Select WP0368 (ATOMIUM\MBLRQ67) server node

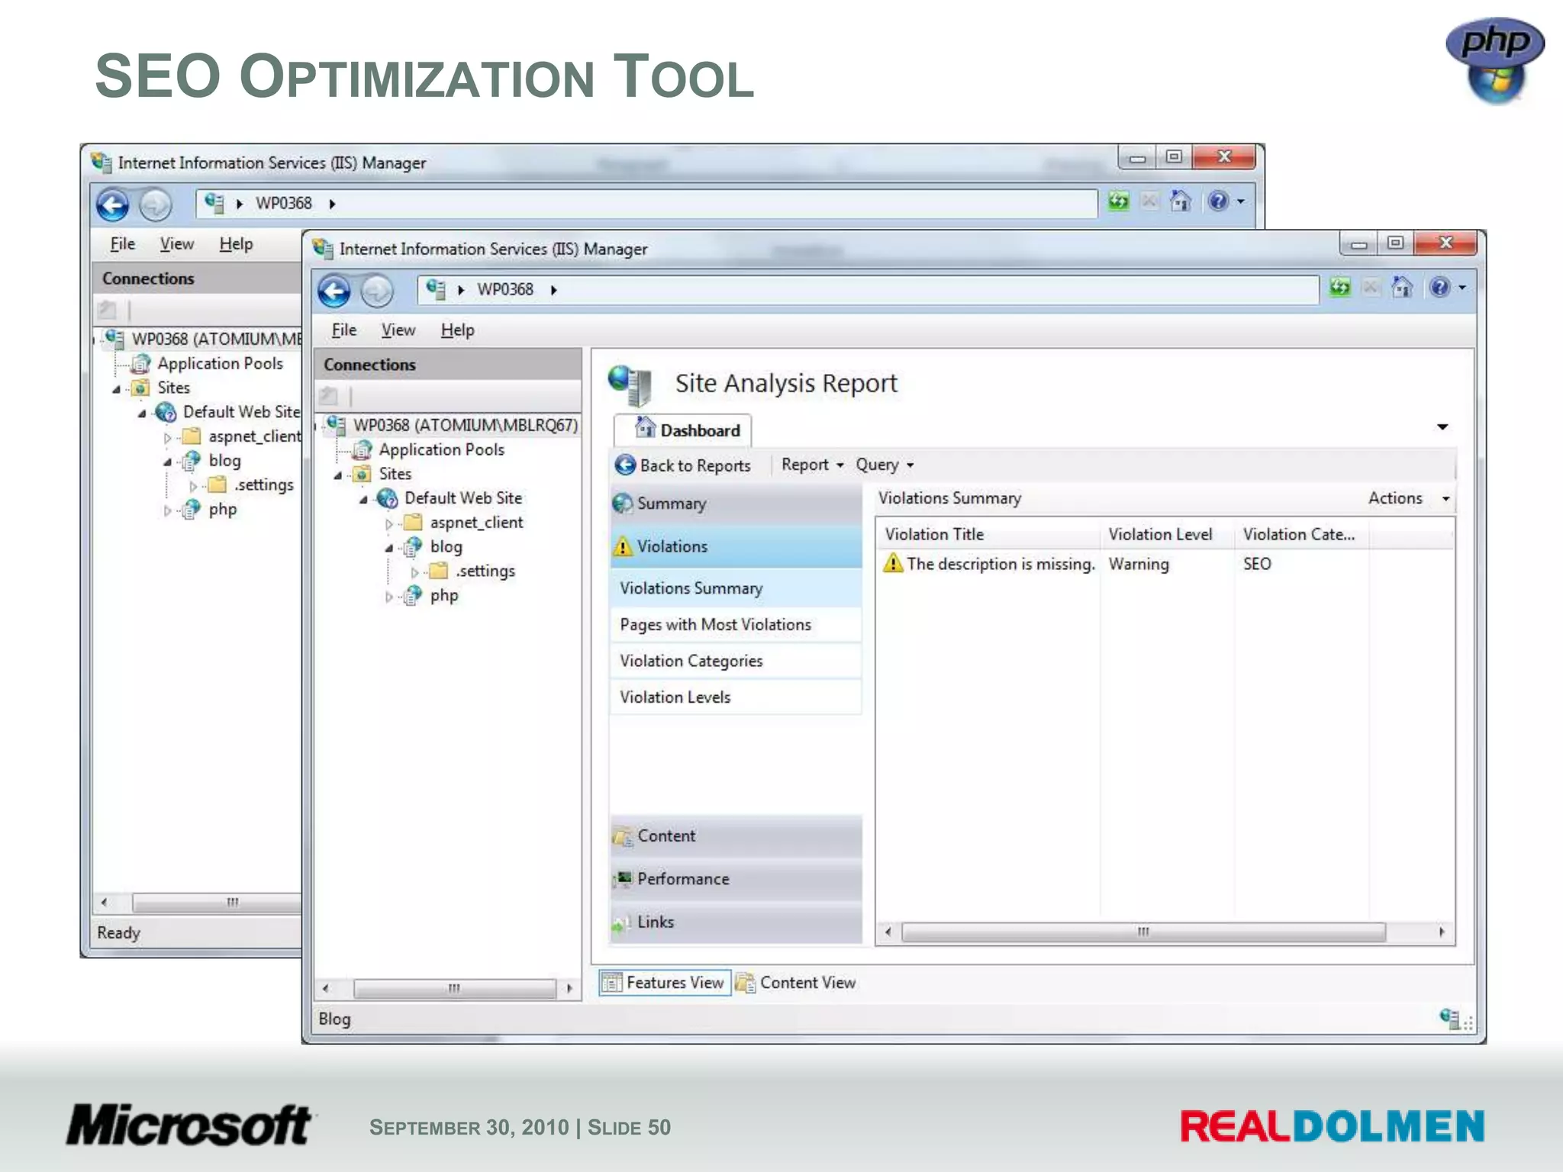466,425
